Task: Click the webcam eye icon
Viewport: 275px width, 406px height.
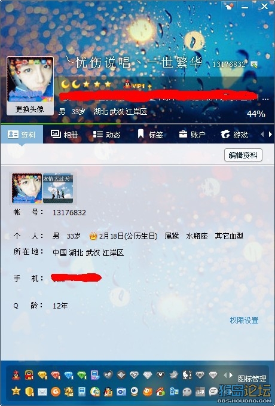Action: tap(134, 392)
